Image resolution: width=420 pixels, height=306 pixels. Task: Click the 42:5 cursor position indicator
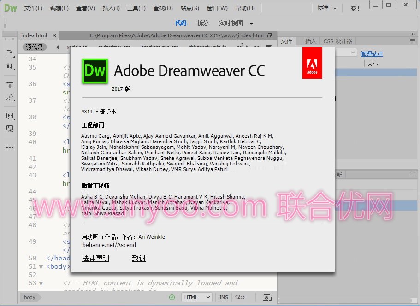pyautogui.click(x=239, y=297)
